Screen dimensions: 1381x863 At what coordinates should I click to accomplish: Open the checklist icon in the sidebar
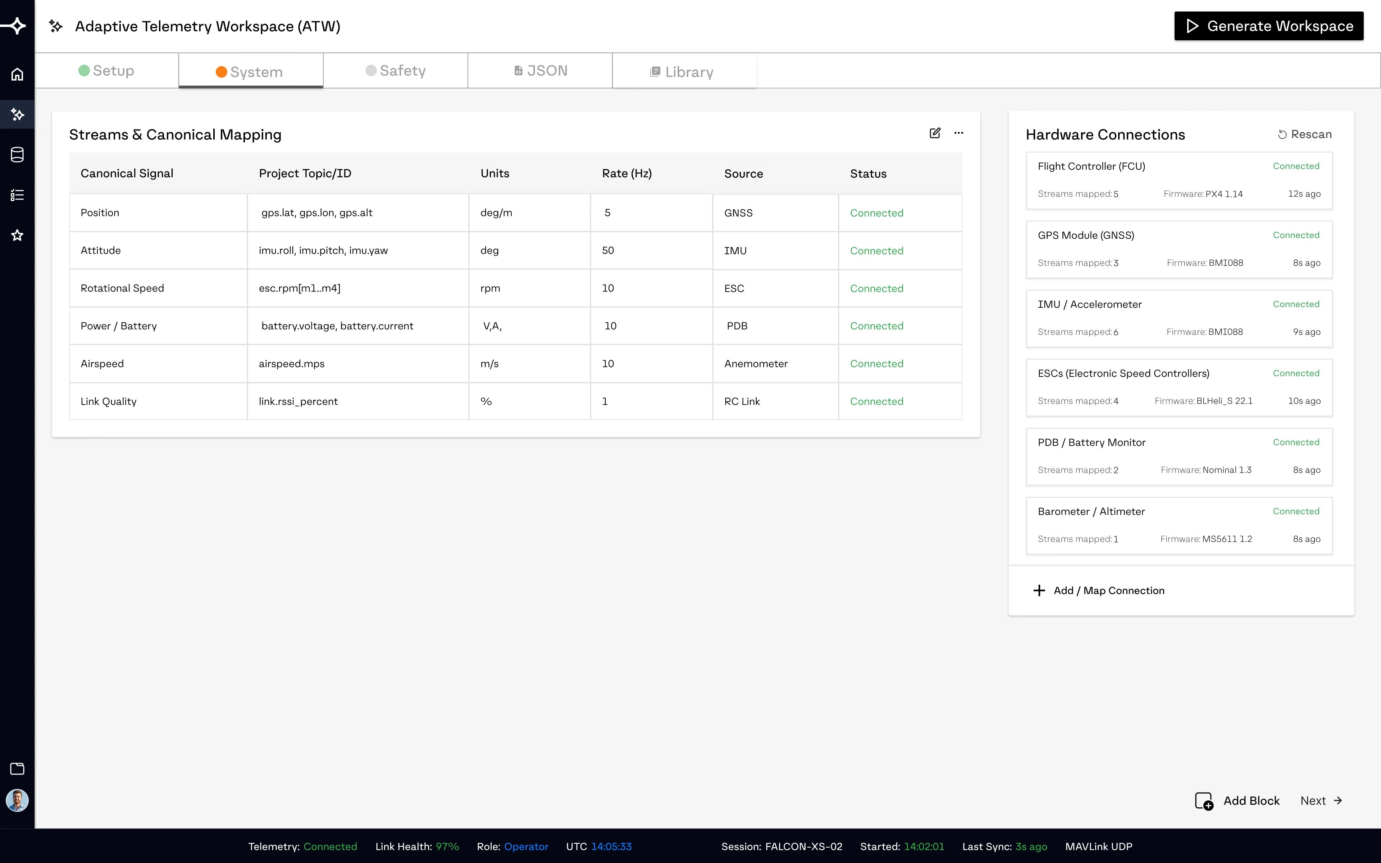pyautogui.click(x=17, y=195)
